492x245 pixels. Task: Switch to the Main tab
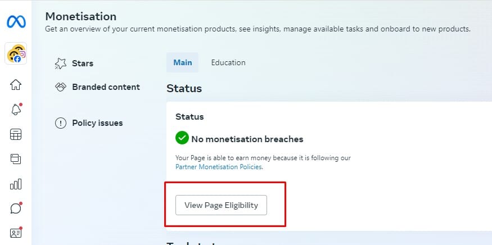tap(182, 62)
